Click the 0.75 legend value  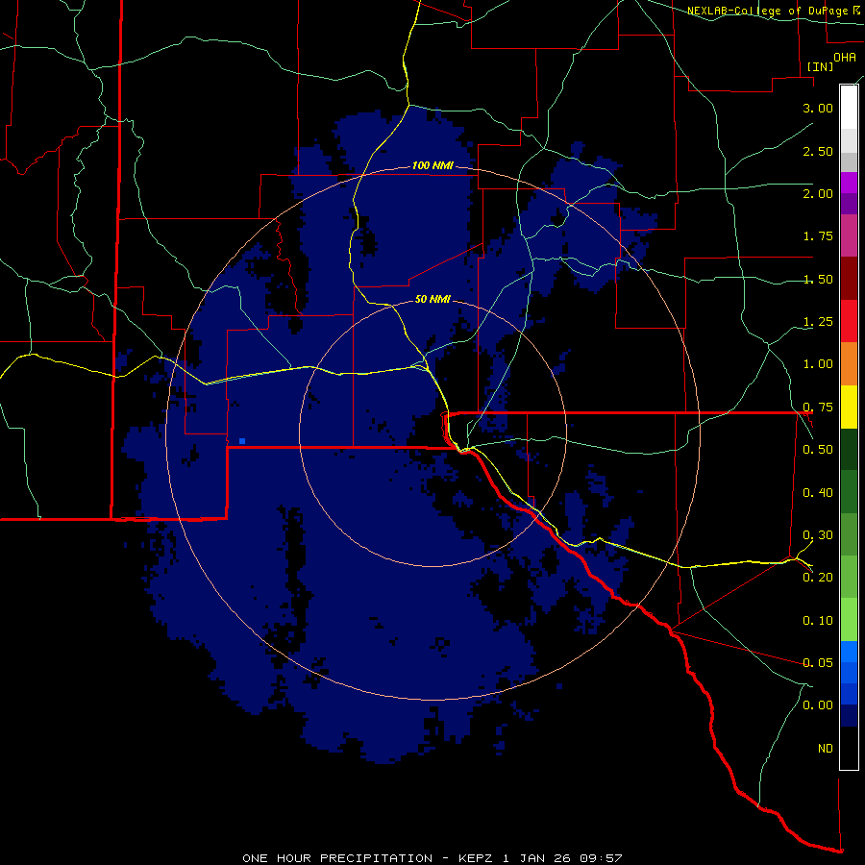pos(818,408)
